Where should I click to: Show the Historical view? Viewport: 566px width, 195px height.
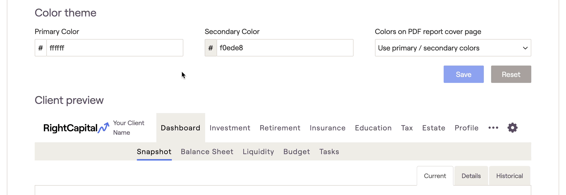click(509, 176)
